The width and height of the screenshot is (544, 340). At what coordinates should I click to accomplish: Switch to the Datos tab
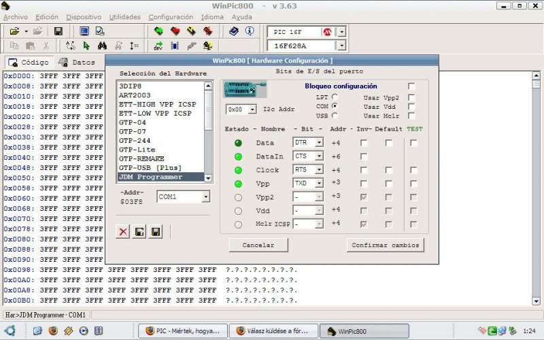(77, 63)
